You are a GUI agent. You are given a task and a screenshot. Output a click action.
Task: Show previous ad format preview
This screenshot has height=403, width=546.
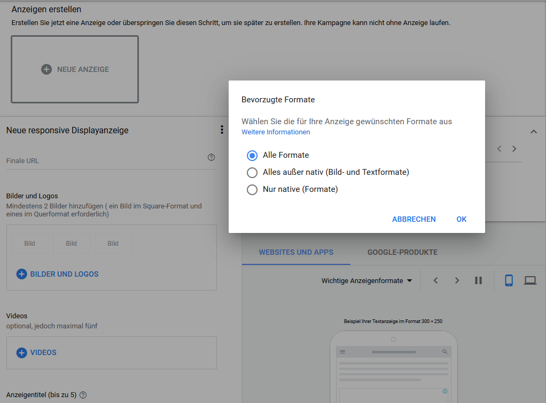click(435, 280)
